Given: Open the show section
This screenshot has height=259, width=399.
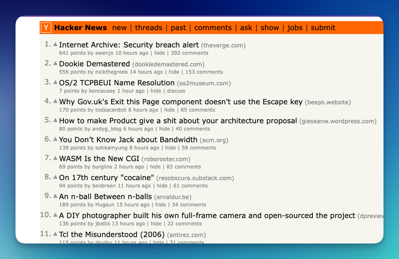Looking at the screenshot, I should (270, 28).
